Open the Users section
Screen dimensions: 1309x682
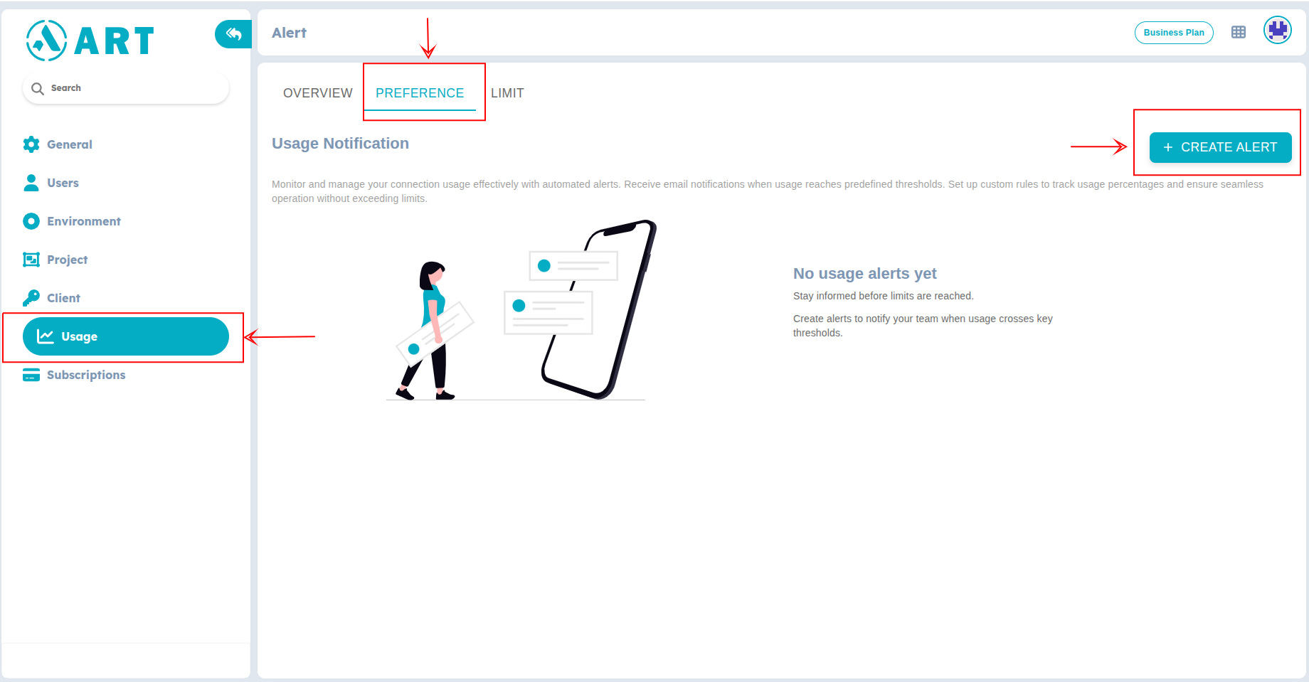pos(63,183)
